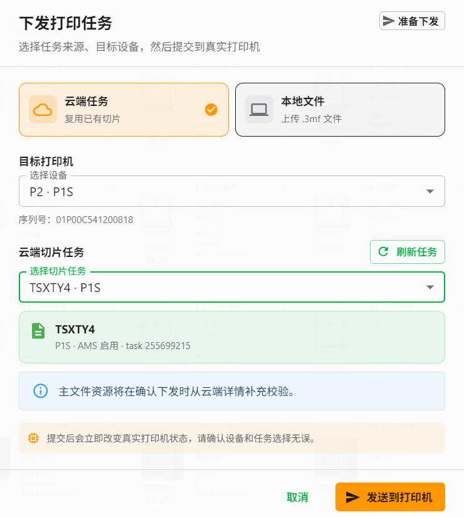Click 发送到打印机 to submit the job
This screenshot has width=464, height=517.
click(390, 497)
